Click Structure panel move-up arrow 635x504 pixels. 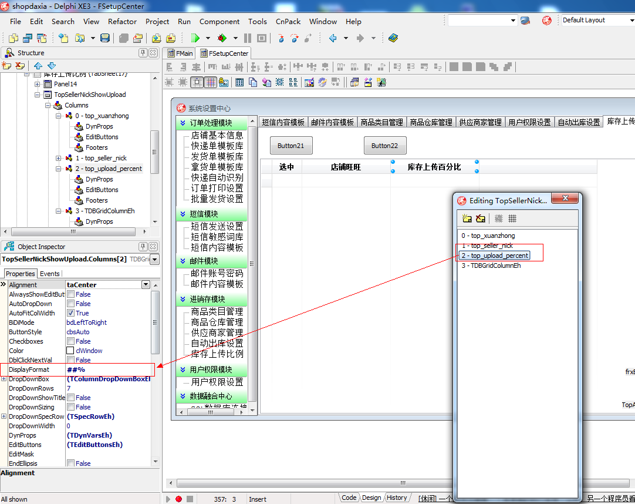[38, 66]
